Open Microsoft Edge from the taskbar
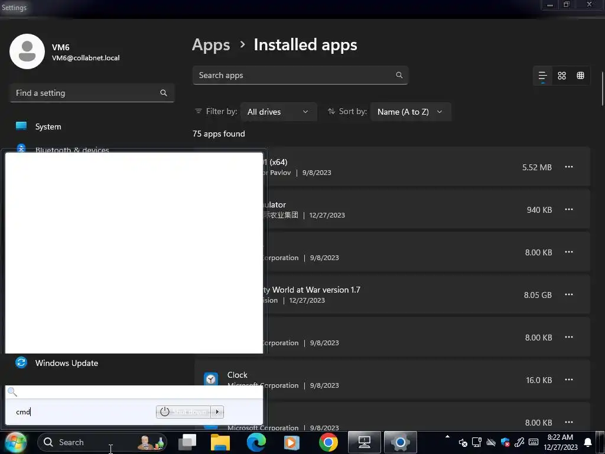Screen dimensions: 605x454 [256, 442]
